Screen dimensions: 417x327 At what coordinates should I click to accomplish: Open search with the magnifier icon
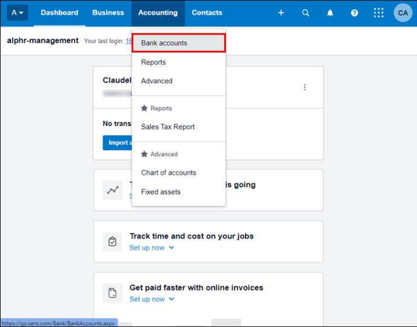306,13
